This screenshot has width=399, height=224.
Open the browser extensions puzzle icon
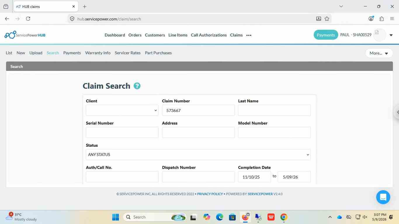point(381,19)
